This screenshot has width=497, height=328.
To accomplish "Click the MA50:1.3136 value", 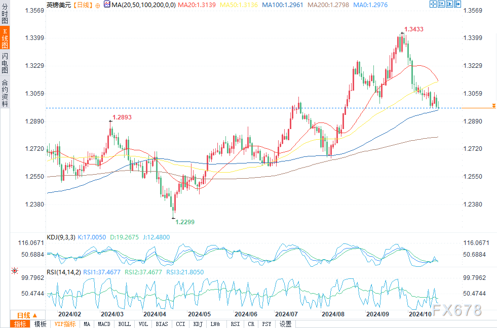I will click(239, 5).
